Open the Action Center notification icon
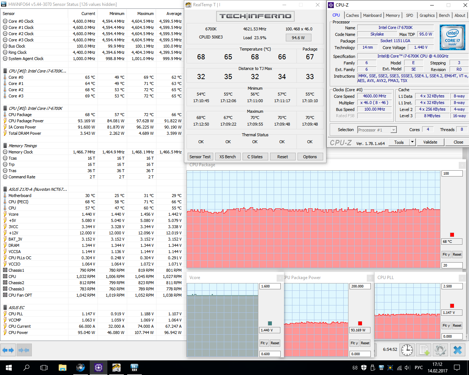This screenshot has width=469, height=375. coord(457,368)
